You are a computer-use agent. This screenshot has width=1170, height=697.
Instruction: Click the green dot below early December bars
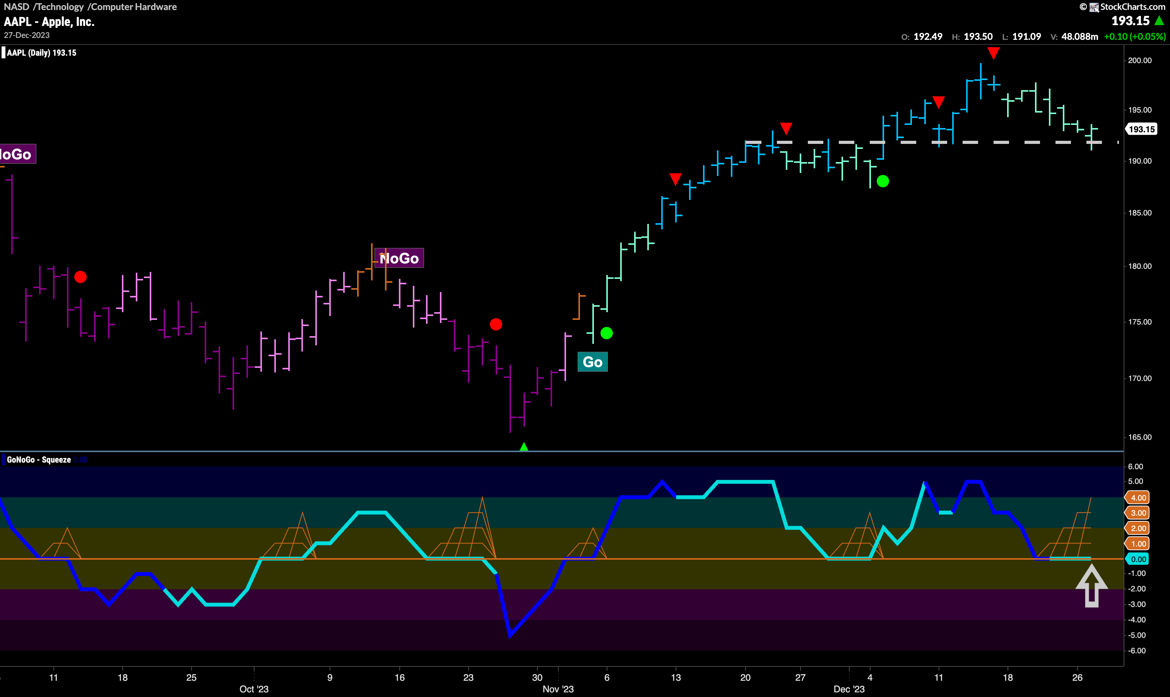883,181
